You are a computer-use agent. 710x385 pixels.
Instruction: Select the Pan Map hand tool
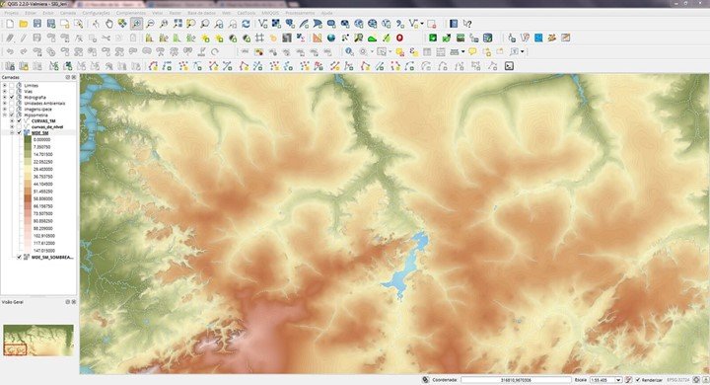[109, 24]
